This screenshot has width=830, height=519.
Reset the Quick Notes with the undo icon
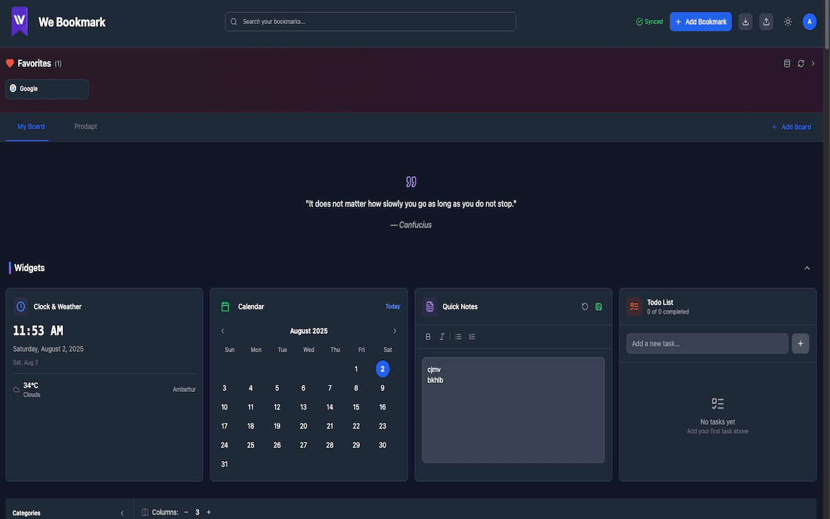pyautogui.click(x=585, y=307)
